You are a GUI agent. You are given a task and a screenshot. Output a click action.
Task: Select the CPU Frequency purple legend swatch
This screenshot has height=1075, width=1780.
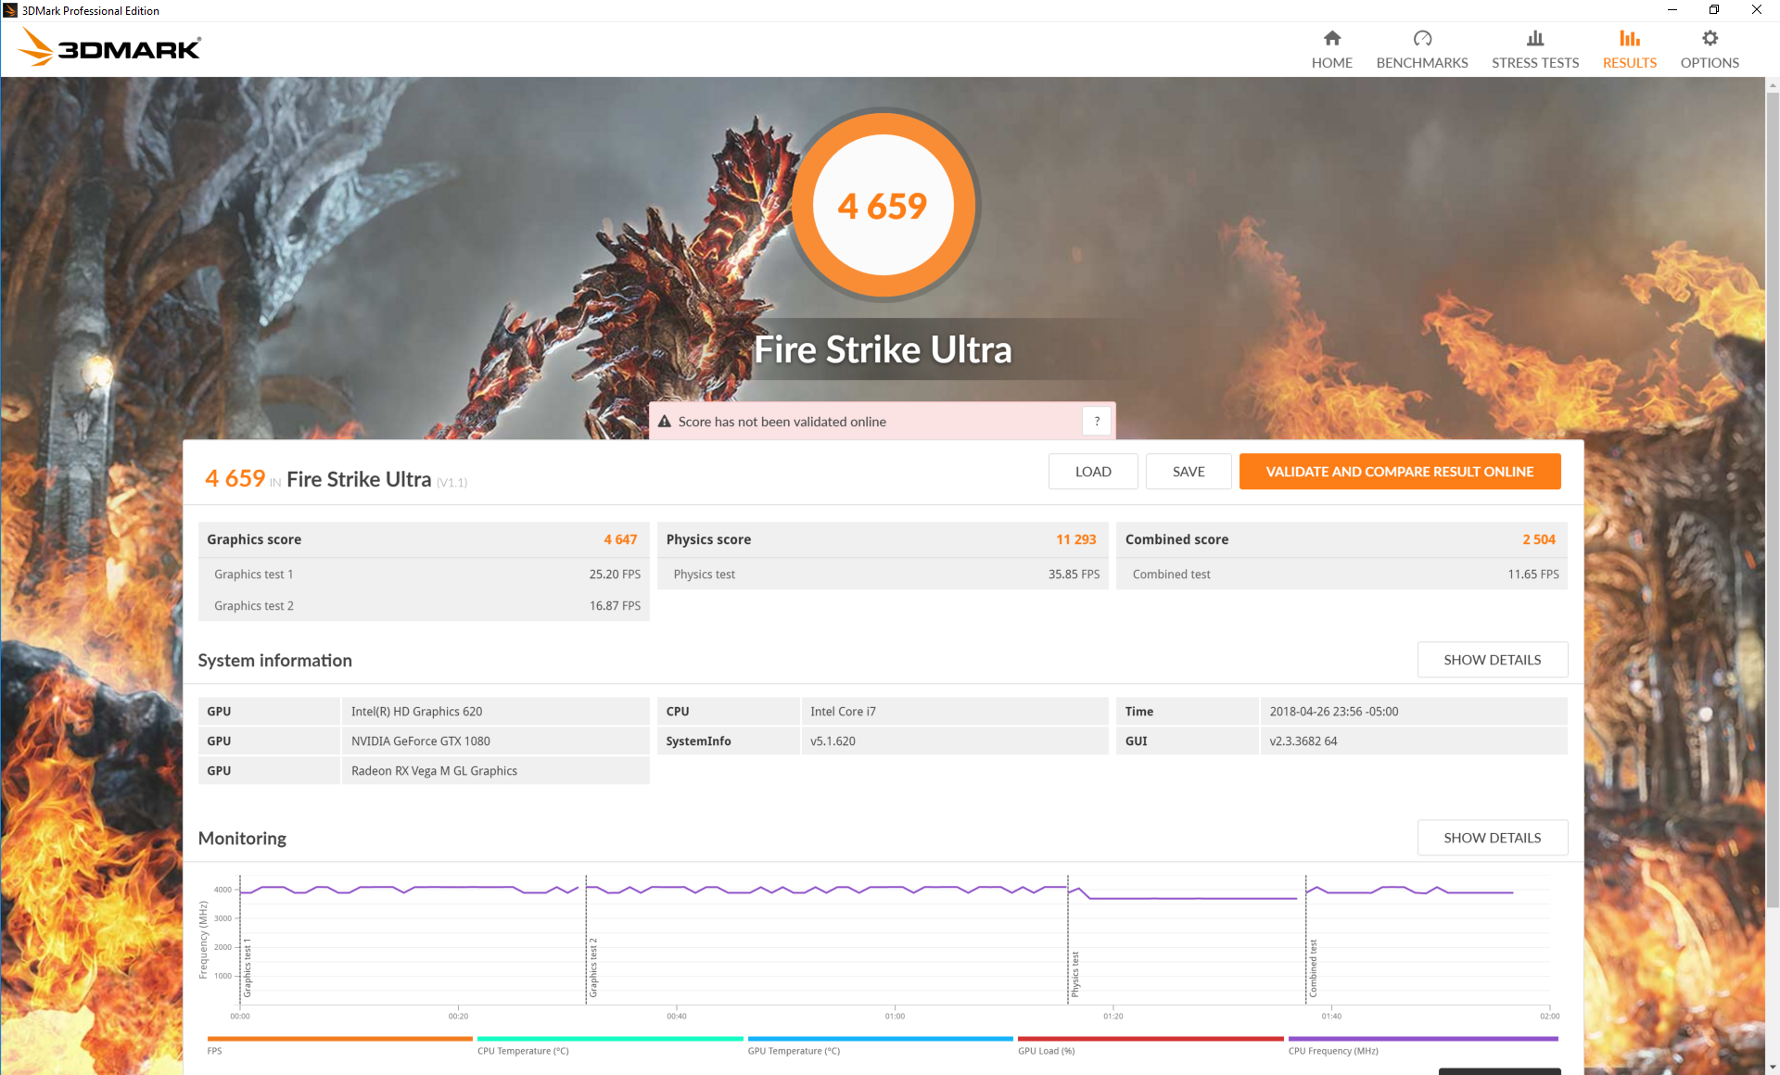pyautogui.click(x=1422, y=1039)
